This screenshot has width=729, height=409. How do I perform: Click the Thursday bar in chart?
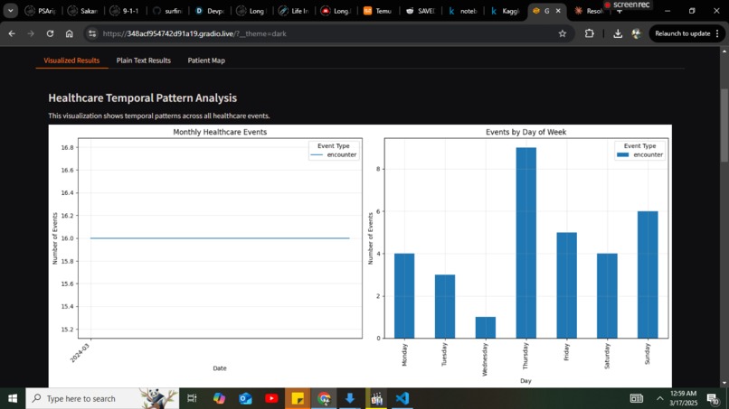(x=525, y=243)
